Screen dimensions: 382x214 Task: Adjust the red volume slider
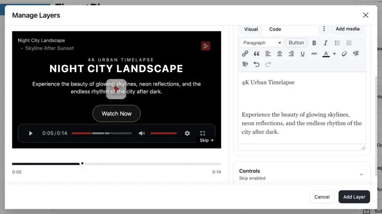[163, 133]
